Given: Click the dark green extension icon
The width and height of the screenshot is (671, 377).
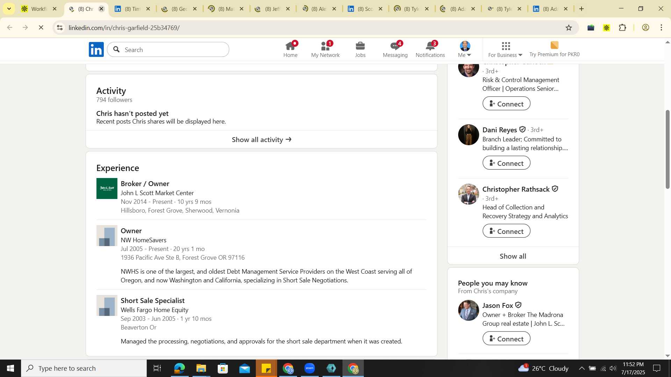Looking at the screenshot, I should coord(591,28).
